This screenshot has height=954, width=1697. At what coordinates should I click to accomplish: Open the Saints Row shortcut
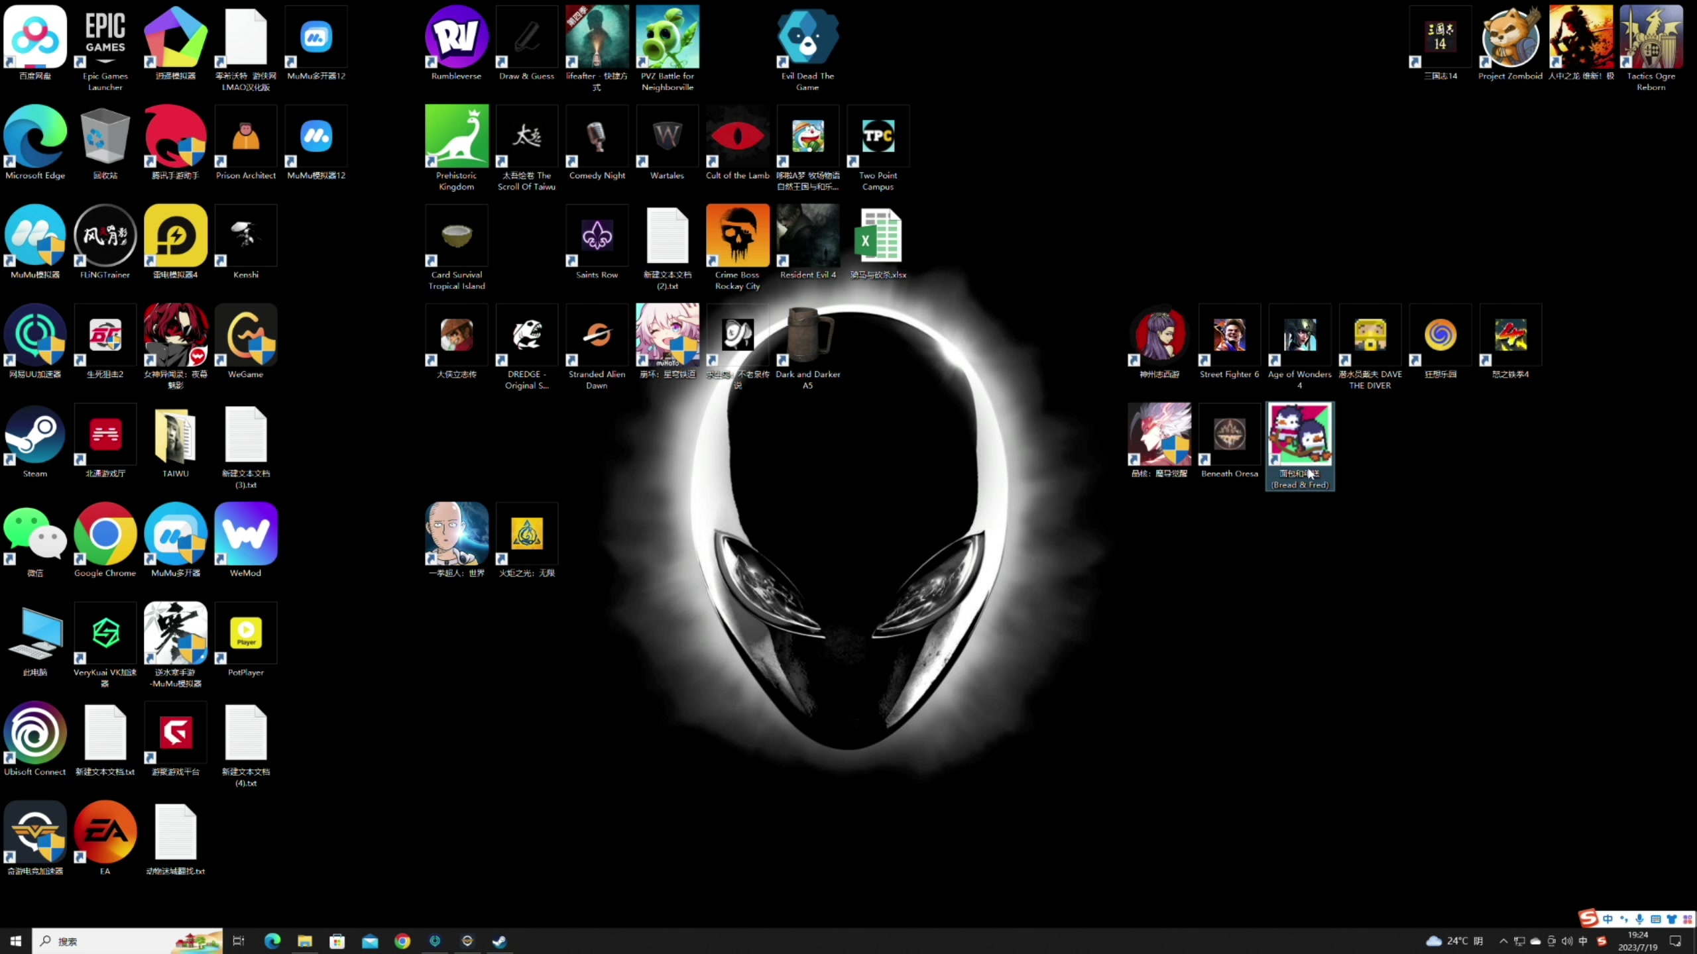point(597,242)
